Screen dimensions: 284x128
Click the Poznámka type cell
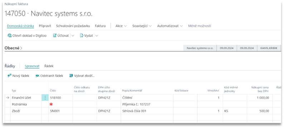pos(26,104)
